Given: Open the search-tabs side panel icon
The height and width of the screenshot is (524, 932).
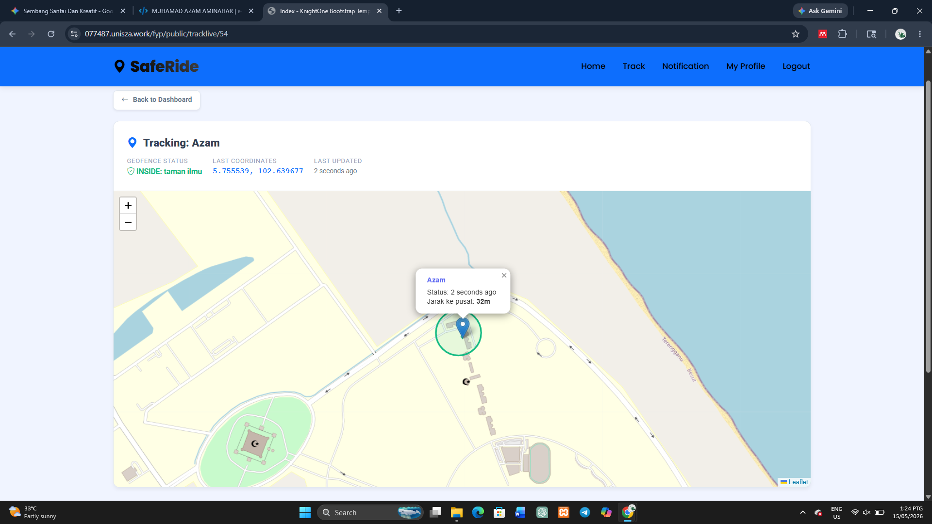Looking at the screenshot, I should point(871,34).
